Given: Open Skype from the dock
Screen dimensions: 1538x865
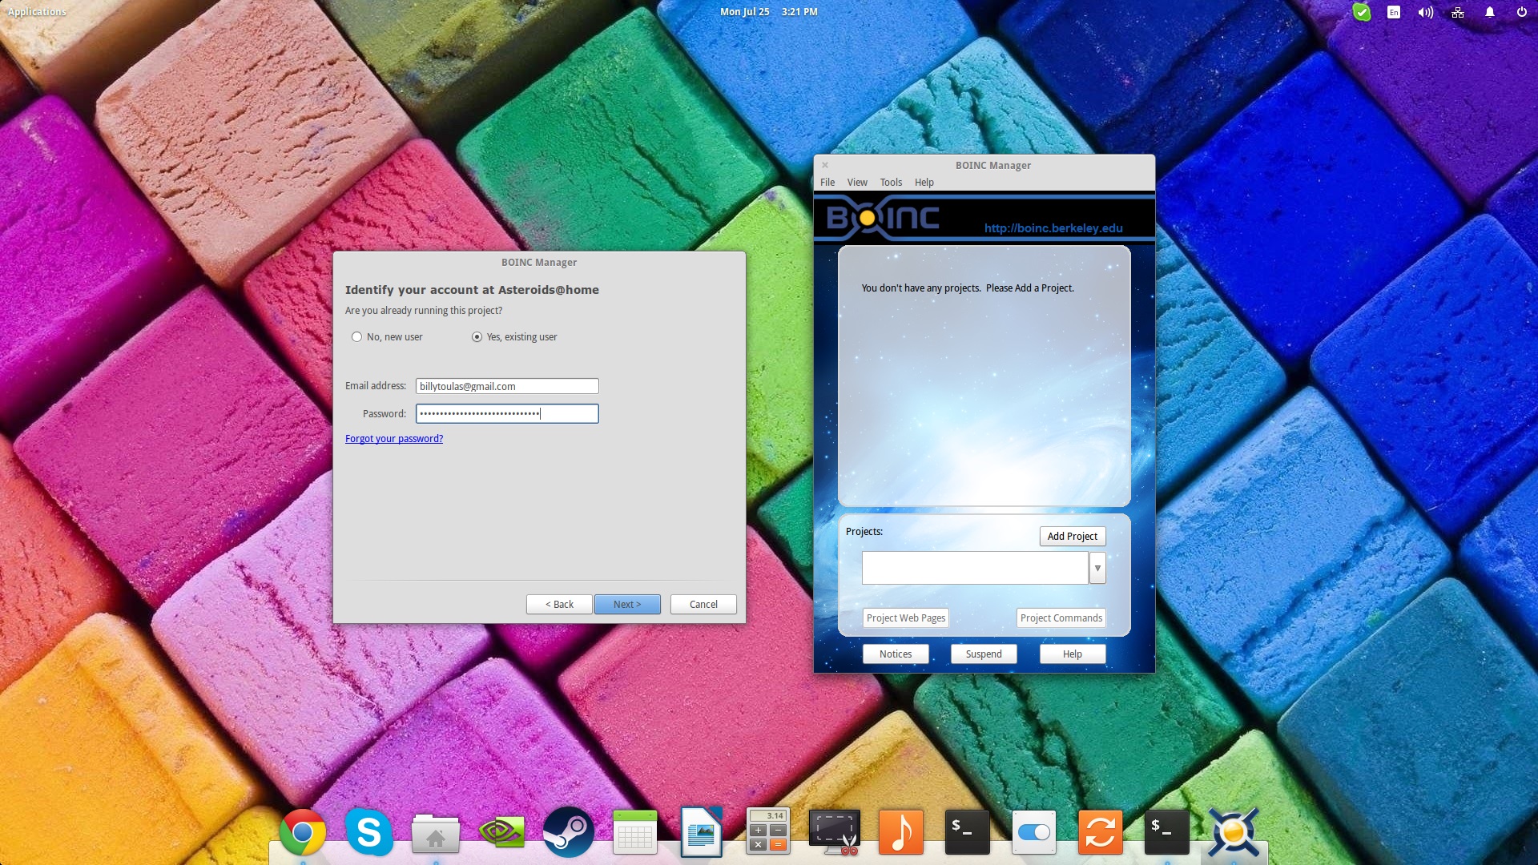Looking at the screenshot, I should point(369,833).
